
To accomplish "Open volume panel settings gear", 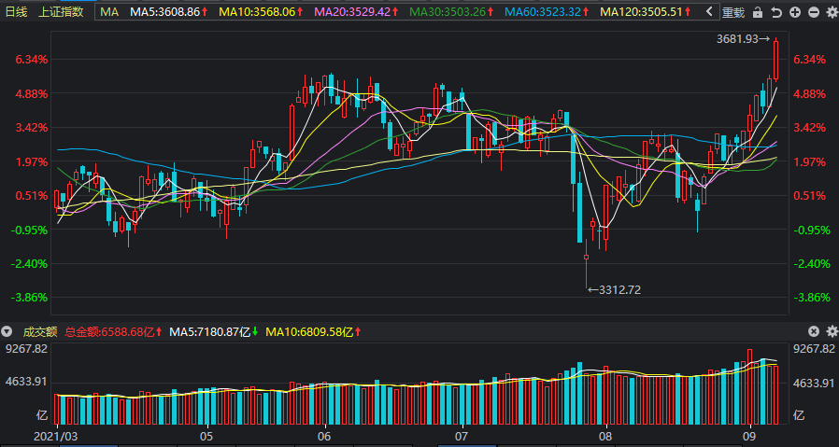I will 831,331.
